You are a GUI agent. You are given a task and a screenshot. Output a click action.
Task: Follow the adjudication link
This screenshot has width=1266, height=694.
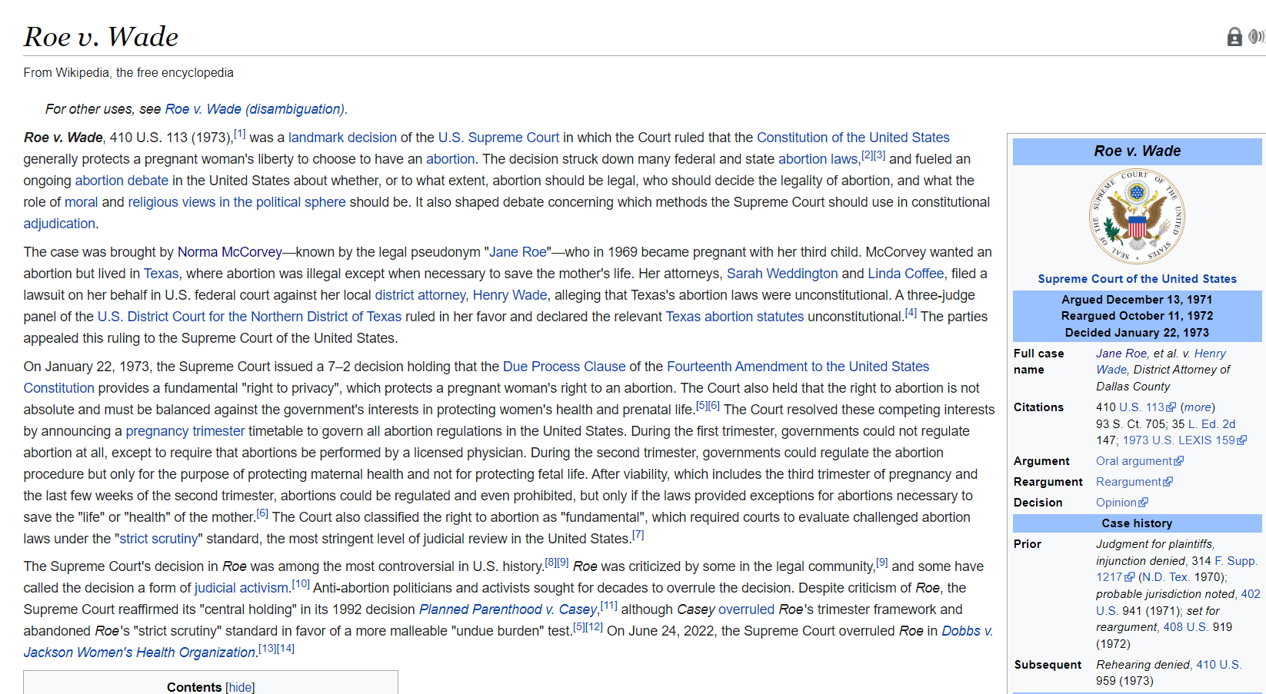(x=59, y=224)
